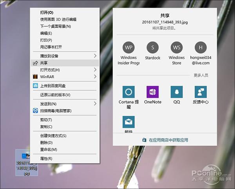This screenshot has width=235, height=189.
Task: Choose 打开(O) in the context menu
Action: point(65,13)
